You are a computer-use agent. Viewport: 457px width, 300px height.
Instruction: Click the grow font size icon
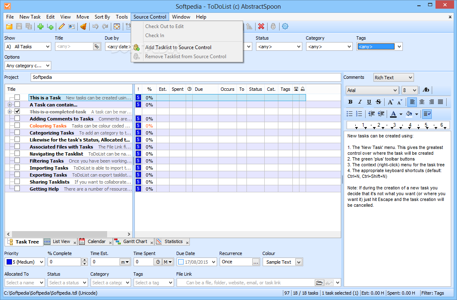[x=390, y=102]
